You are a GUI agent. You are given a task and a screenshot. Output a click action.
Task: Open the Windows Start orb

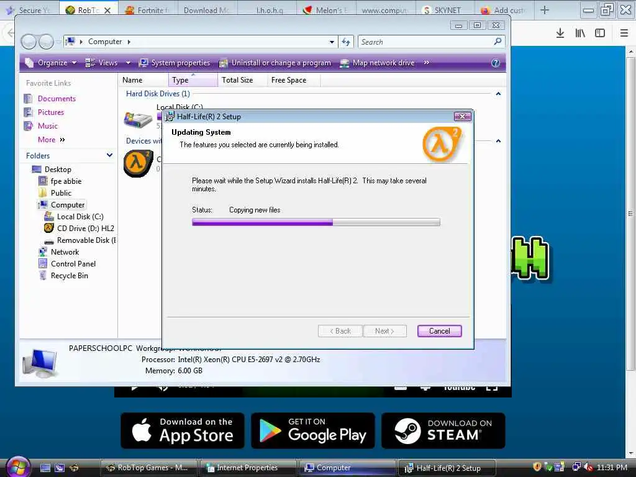[18, 467]
